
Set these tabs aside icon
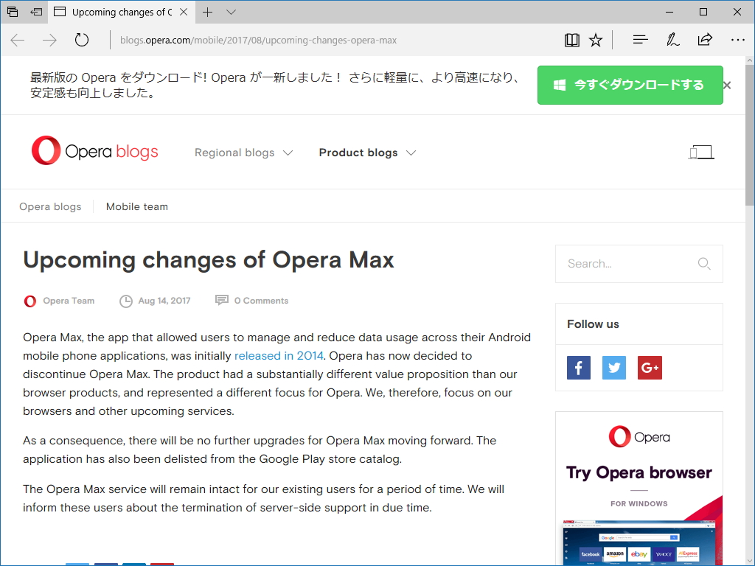click(36, 12)
